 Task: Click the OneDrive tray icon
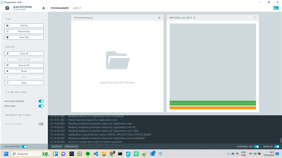coord(233,154)
